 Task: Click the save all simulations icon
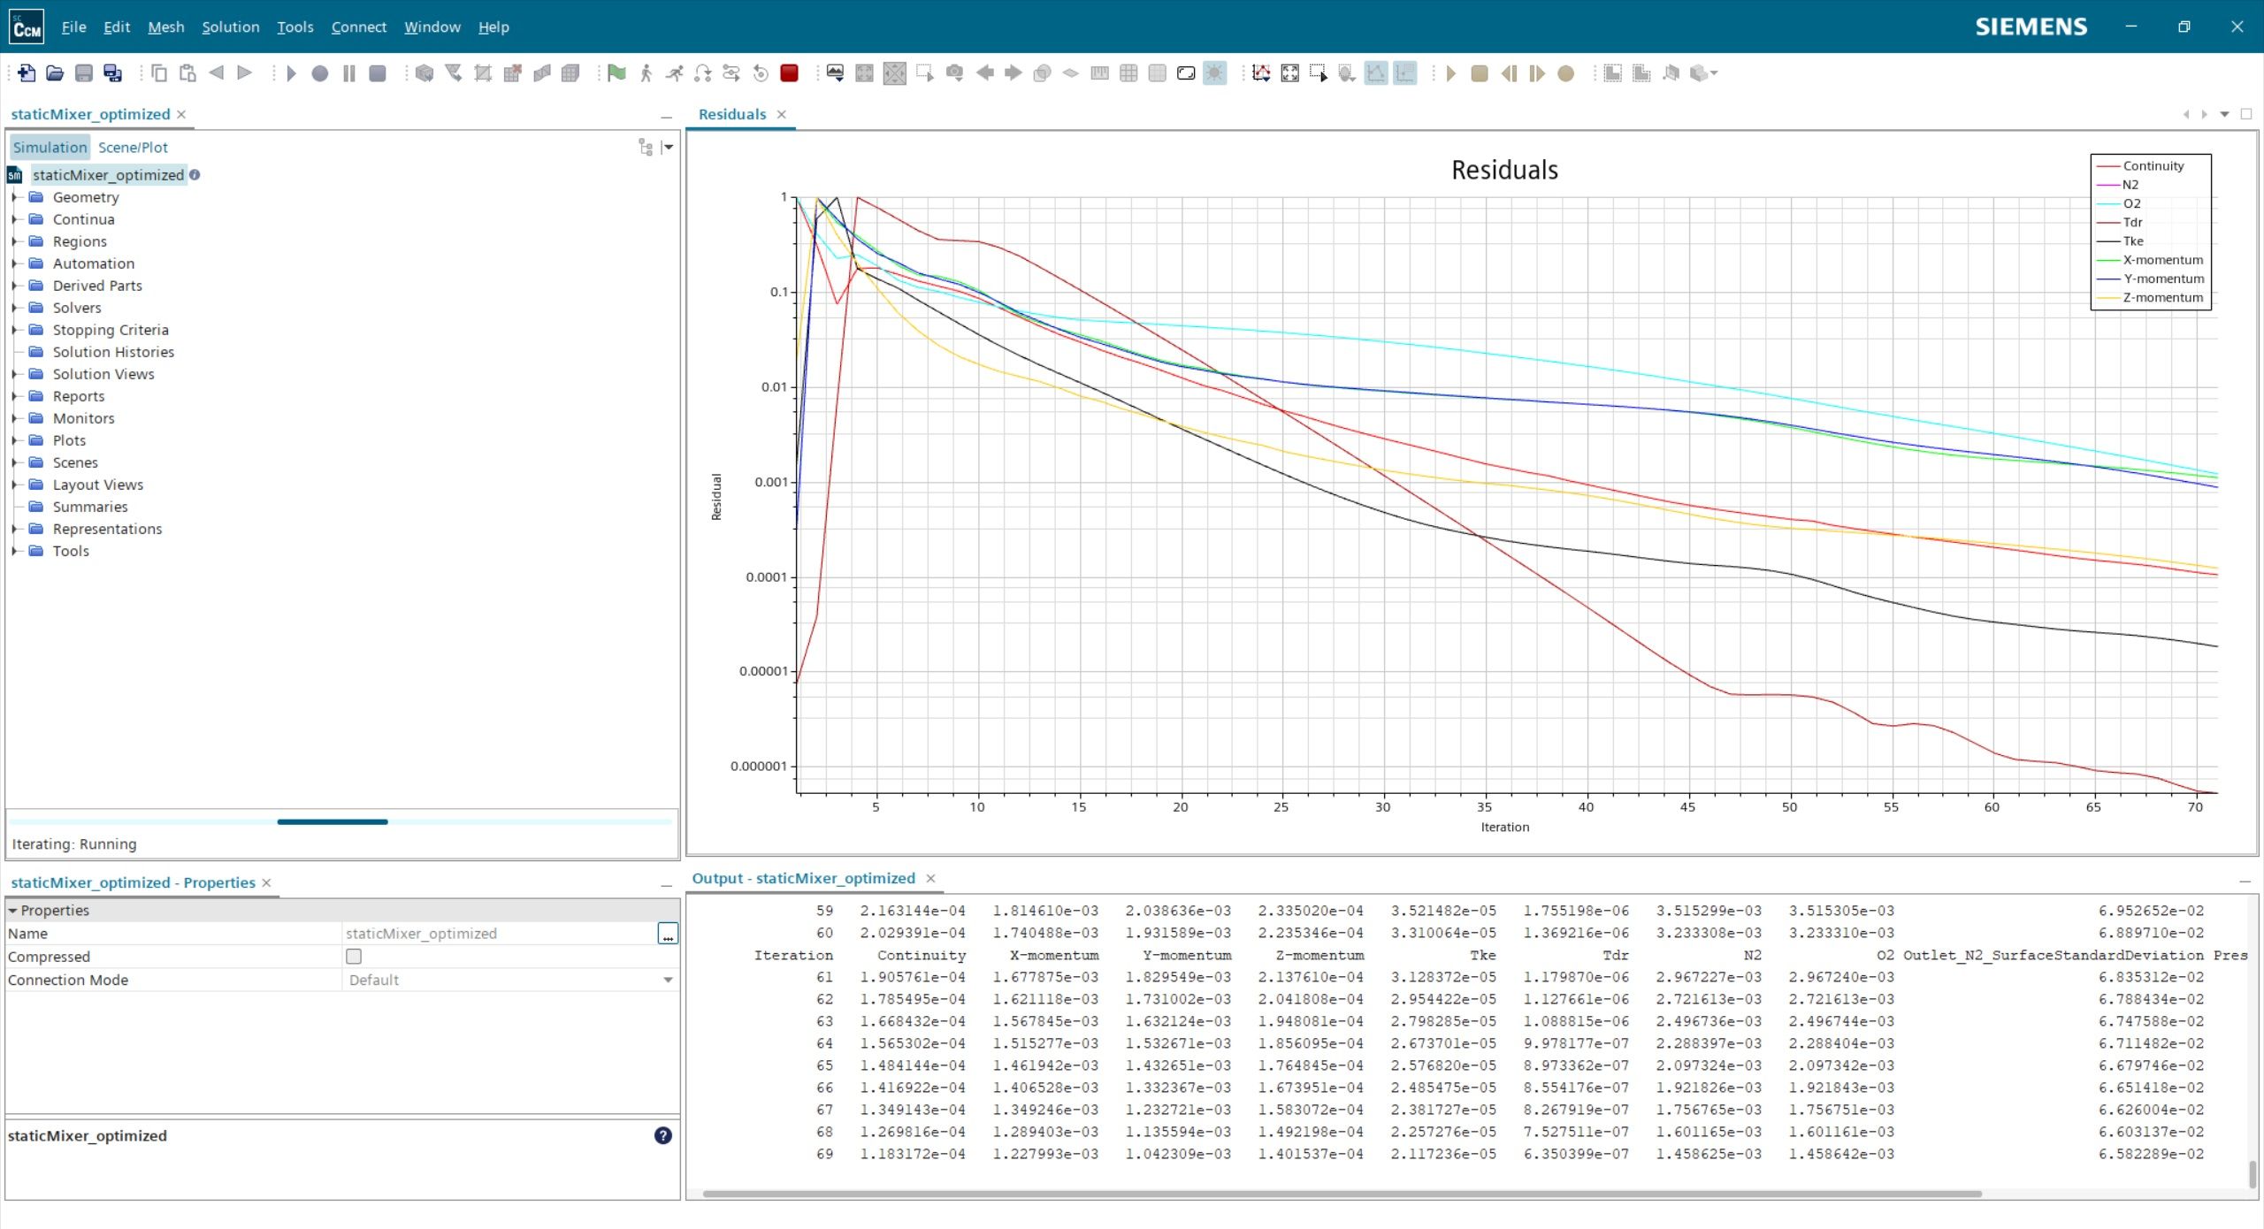112,73
